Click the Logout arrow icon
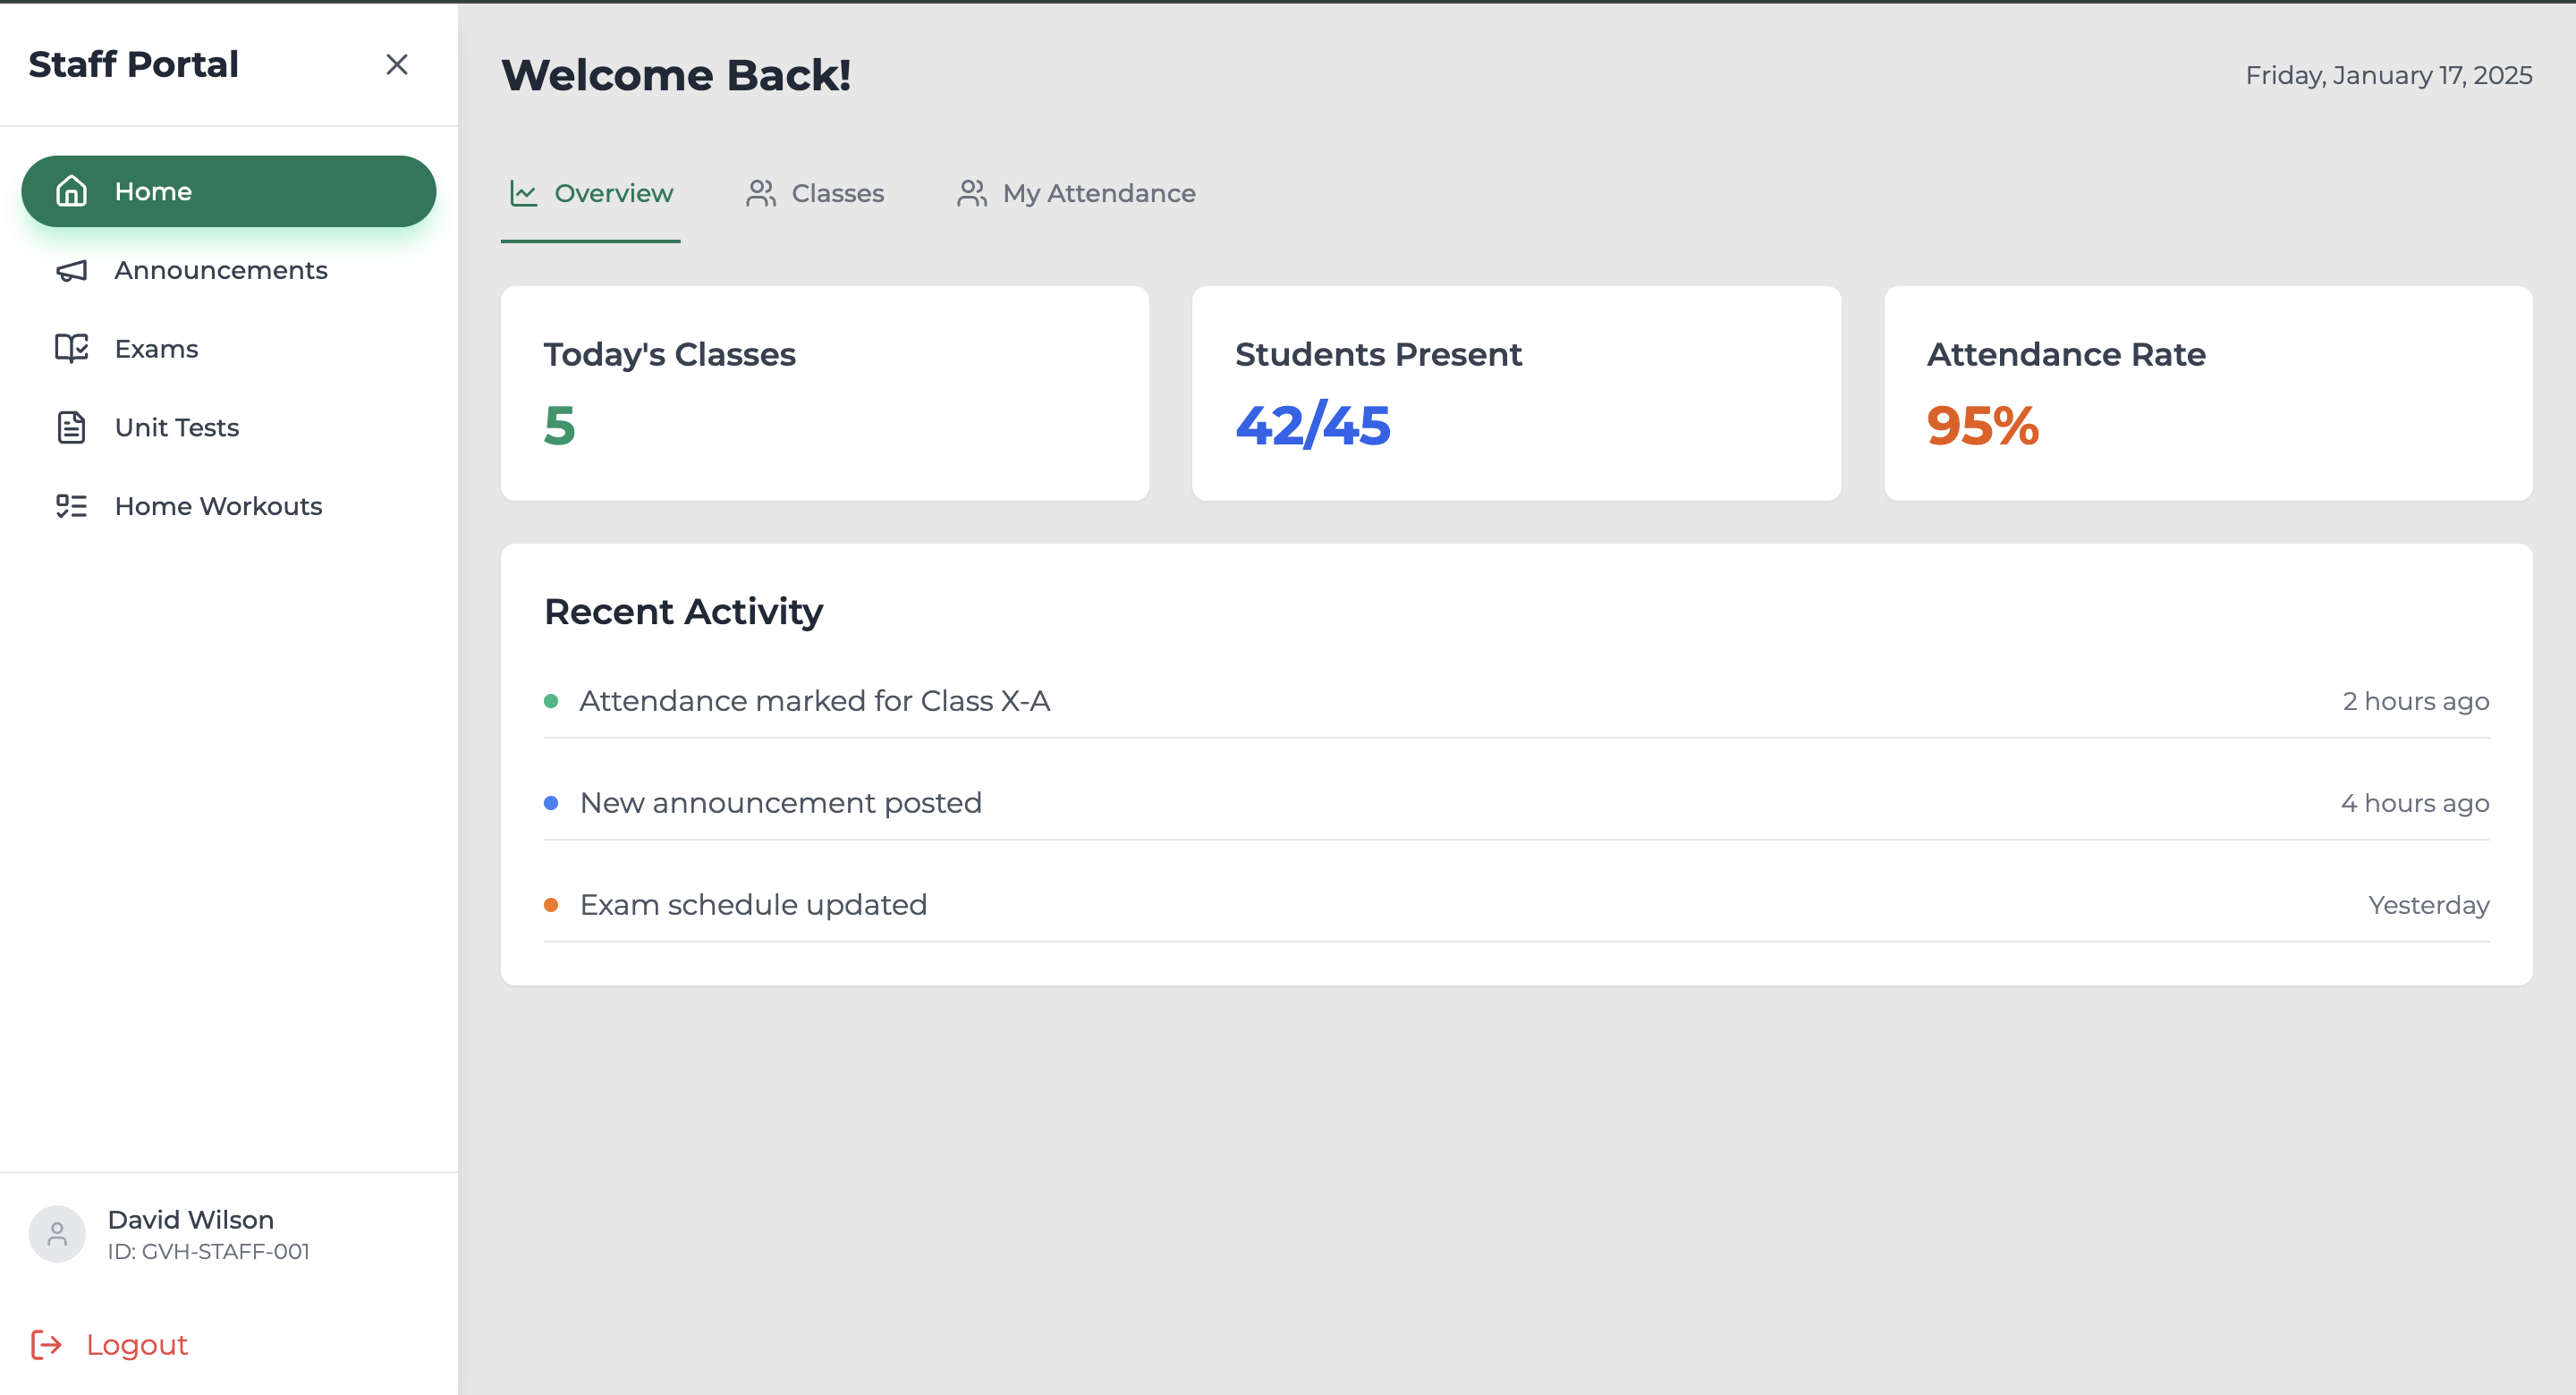This screenshot has width=2576, height=1395. (47, 1344)
